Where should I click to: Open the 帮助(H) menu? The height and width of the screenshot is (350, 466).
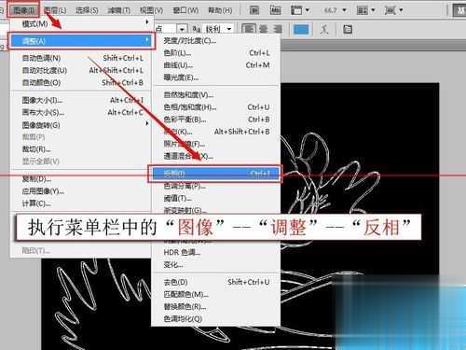point(220,10)
